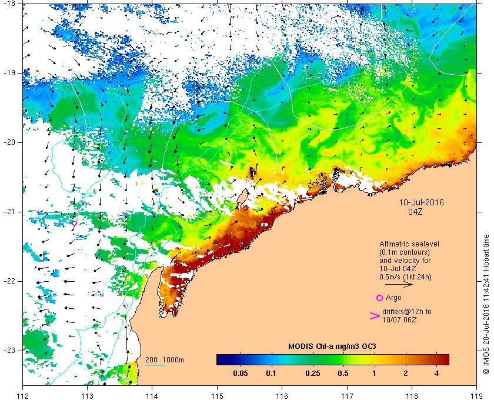Click the '04Z' time label
Screen dimensions: 494x400
click(x=415, y=212)
